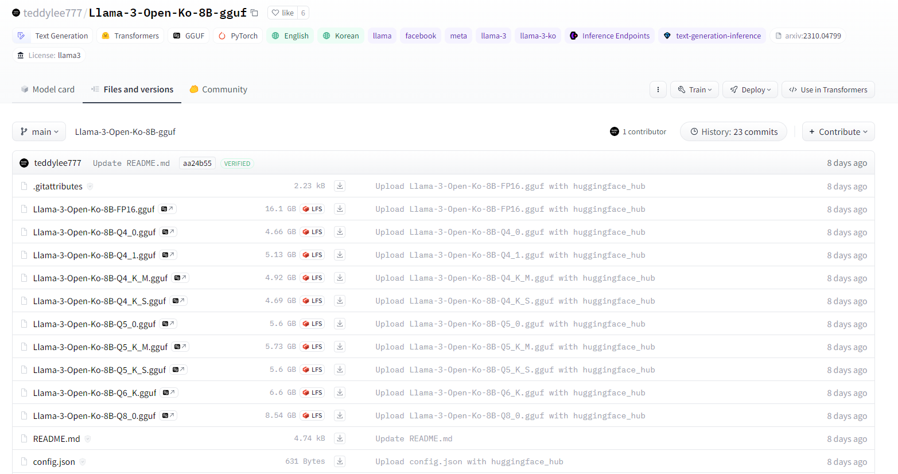Image resolution: width=898 pixels, height=474 pixels.
Task: Download Llama-3-Open-Ko-8B-Q5_K_M.gguf
Action: [x=340, y=347]
